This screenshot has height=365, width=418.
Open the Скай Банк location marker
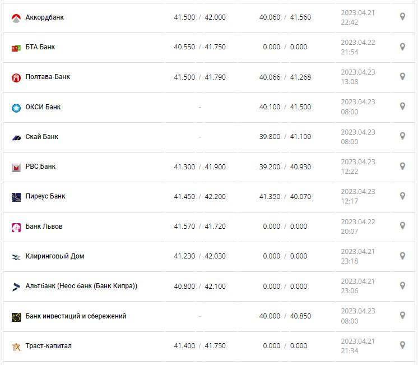click(402, 136)
